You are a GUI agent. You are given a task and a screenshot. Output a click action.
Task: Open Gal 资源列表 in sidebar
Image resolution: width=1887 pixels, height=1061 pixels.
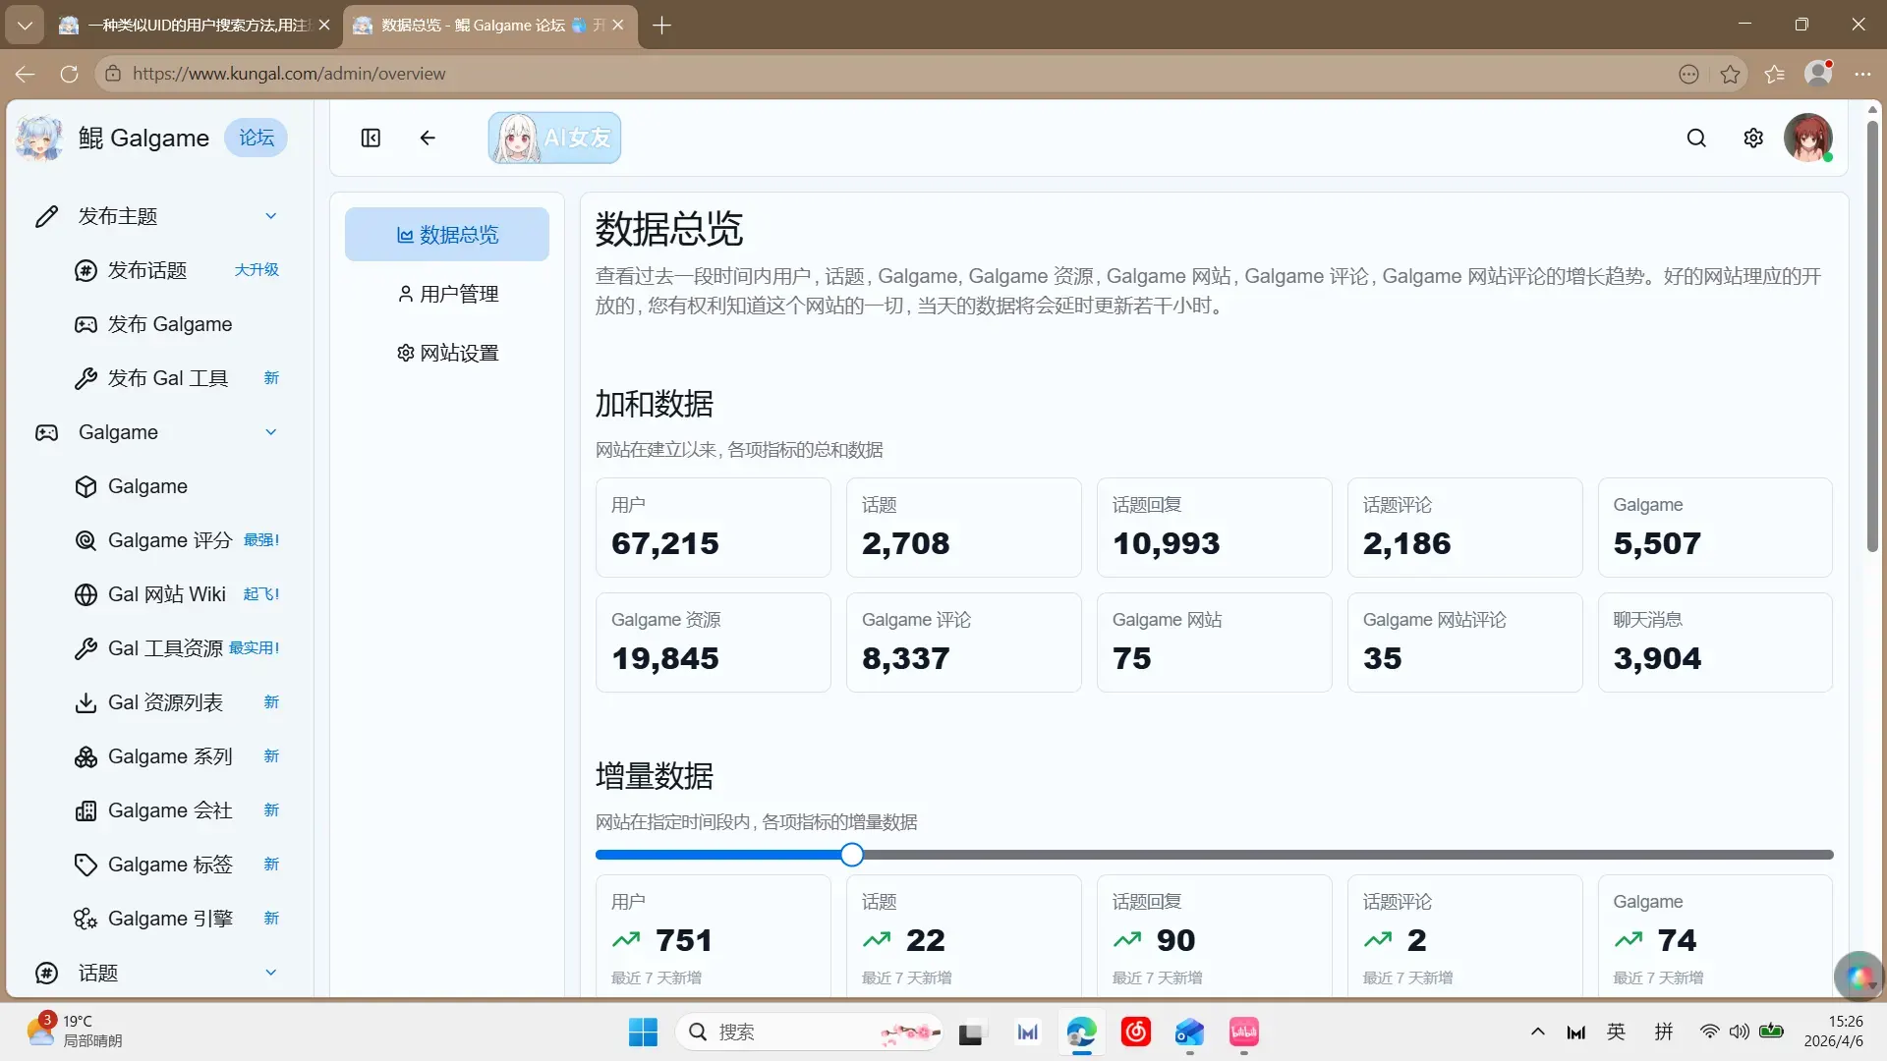pyautogui.click(x=177, y=702)
